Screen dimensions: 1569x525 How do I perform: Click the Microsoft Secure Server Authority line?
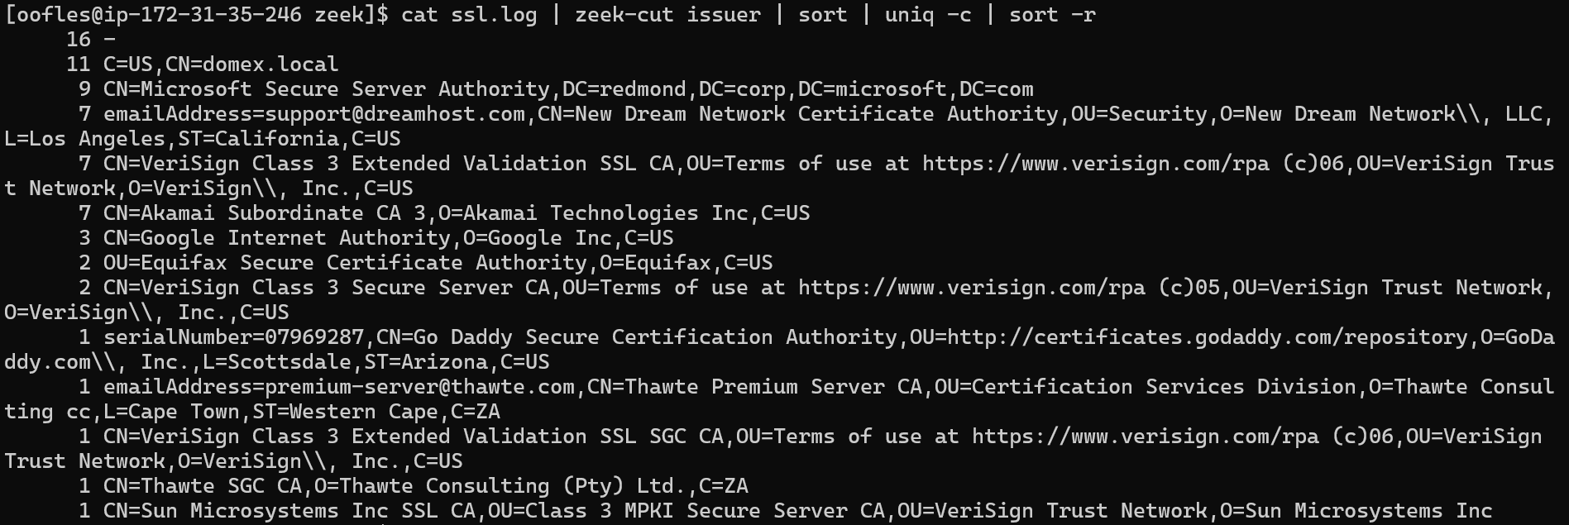pyautogui.click(x=568, y=89)
